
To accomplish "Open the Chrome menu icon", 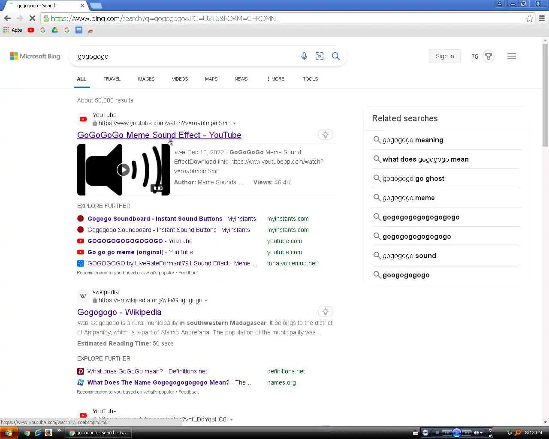I will click(x=542, y=18).
